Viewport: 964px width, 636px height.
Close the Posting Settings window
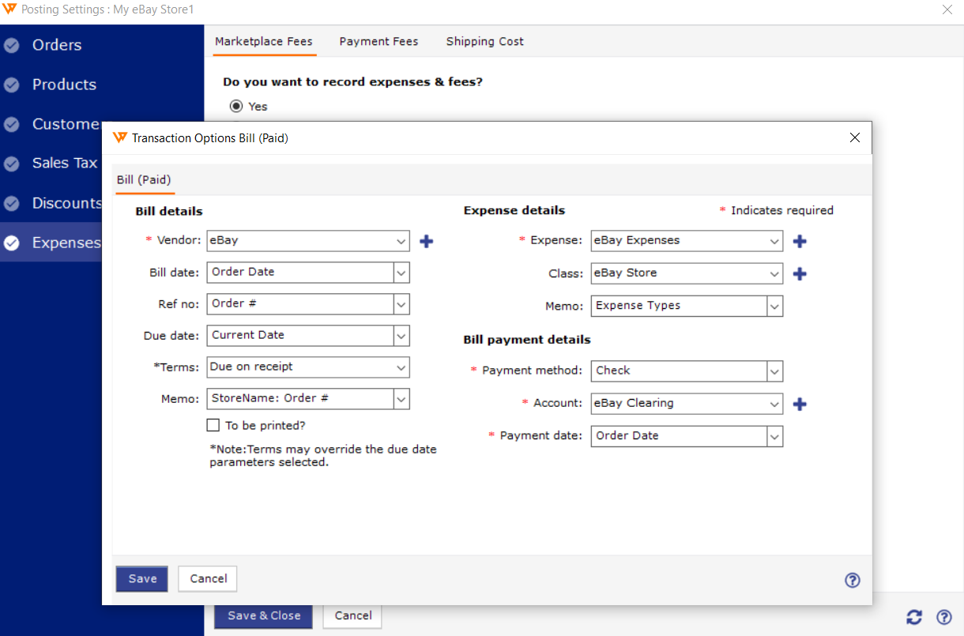click(947, 9)
